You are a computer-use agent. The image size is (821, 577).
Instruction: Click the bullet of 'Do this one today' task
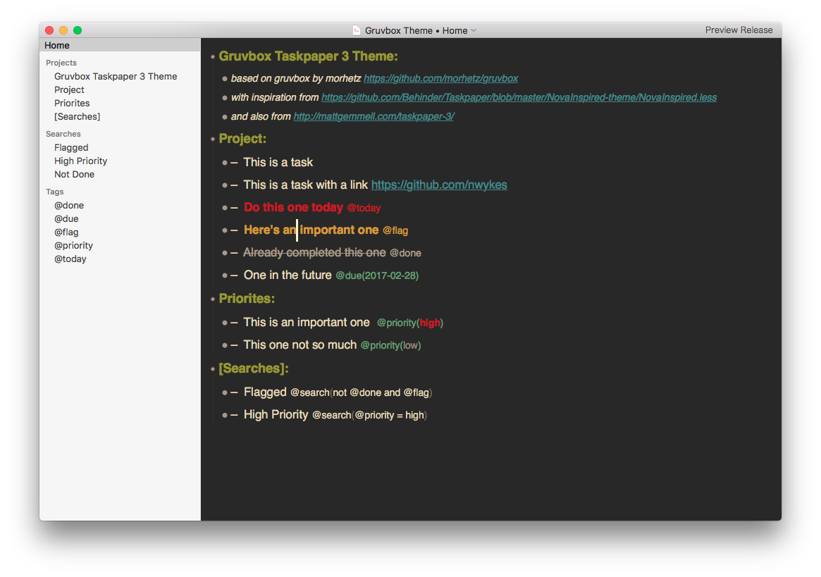click(225, 208)
